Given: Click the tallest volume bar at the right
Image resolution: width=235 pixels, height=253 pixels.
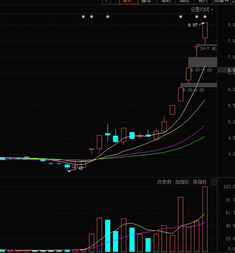Looking at the screenshot, I should (x=205, y=219).
